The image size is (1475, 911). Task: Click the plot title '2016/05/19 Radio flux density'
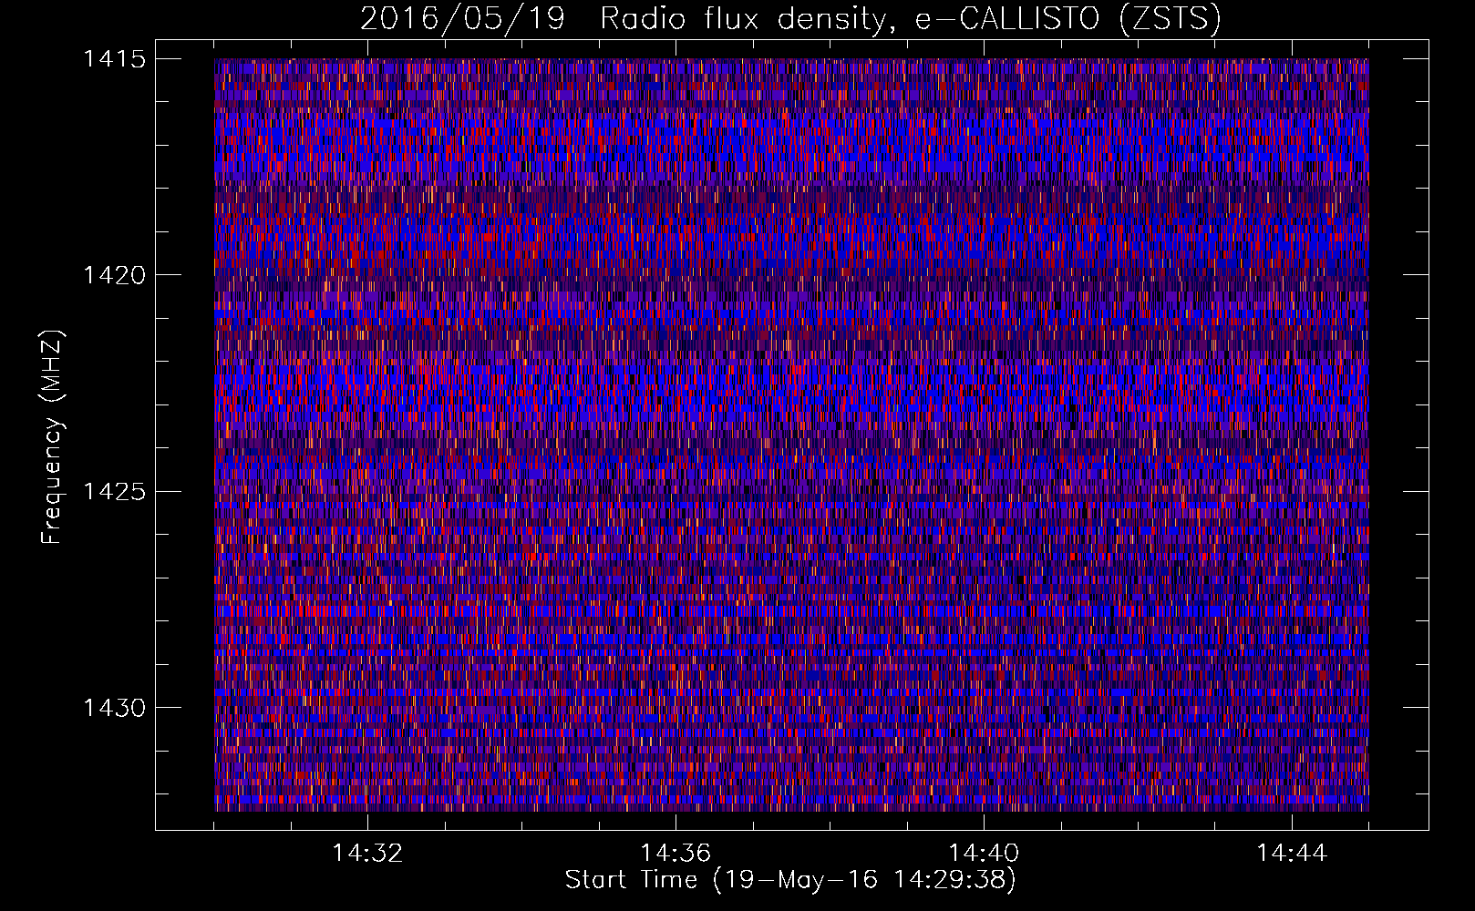[623, 19]
